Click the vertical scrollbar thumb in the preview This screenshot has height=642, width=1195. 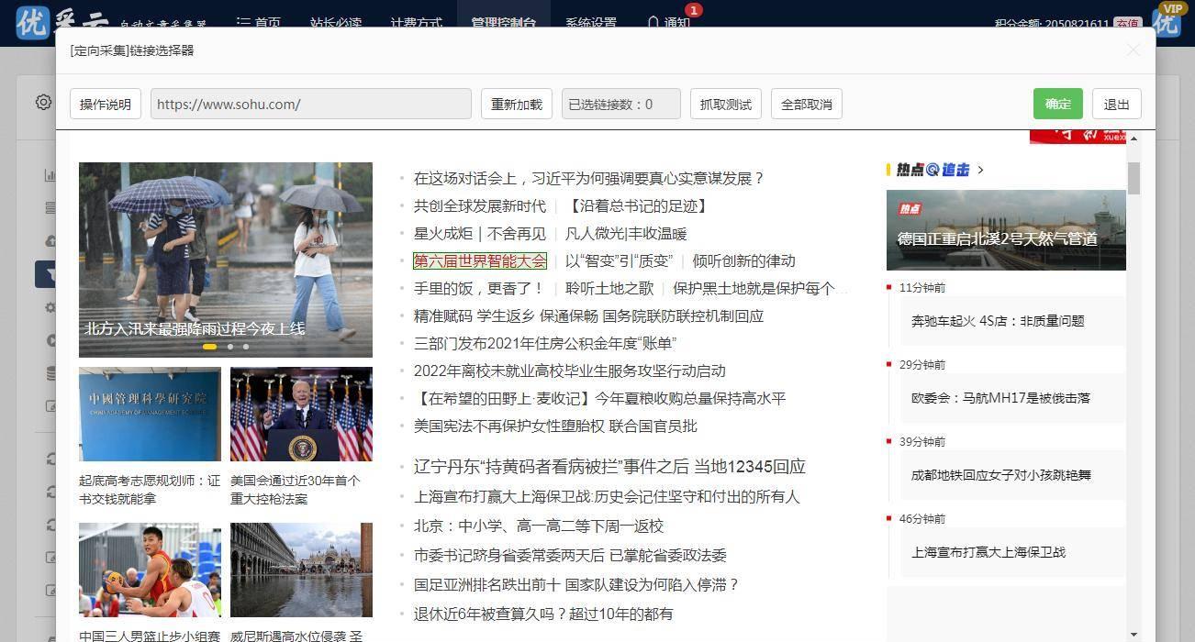tap(1134, 178)
